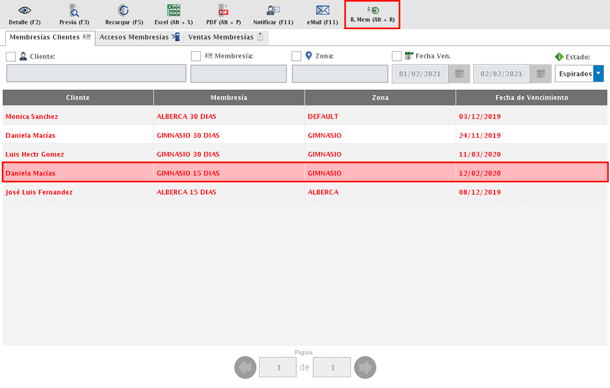Switch to the Accesos Membresías tab
This screenshot has height=388, width=610.
[x=139, y=37]
